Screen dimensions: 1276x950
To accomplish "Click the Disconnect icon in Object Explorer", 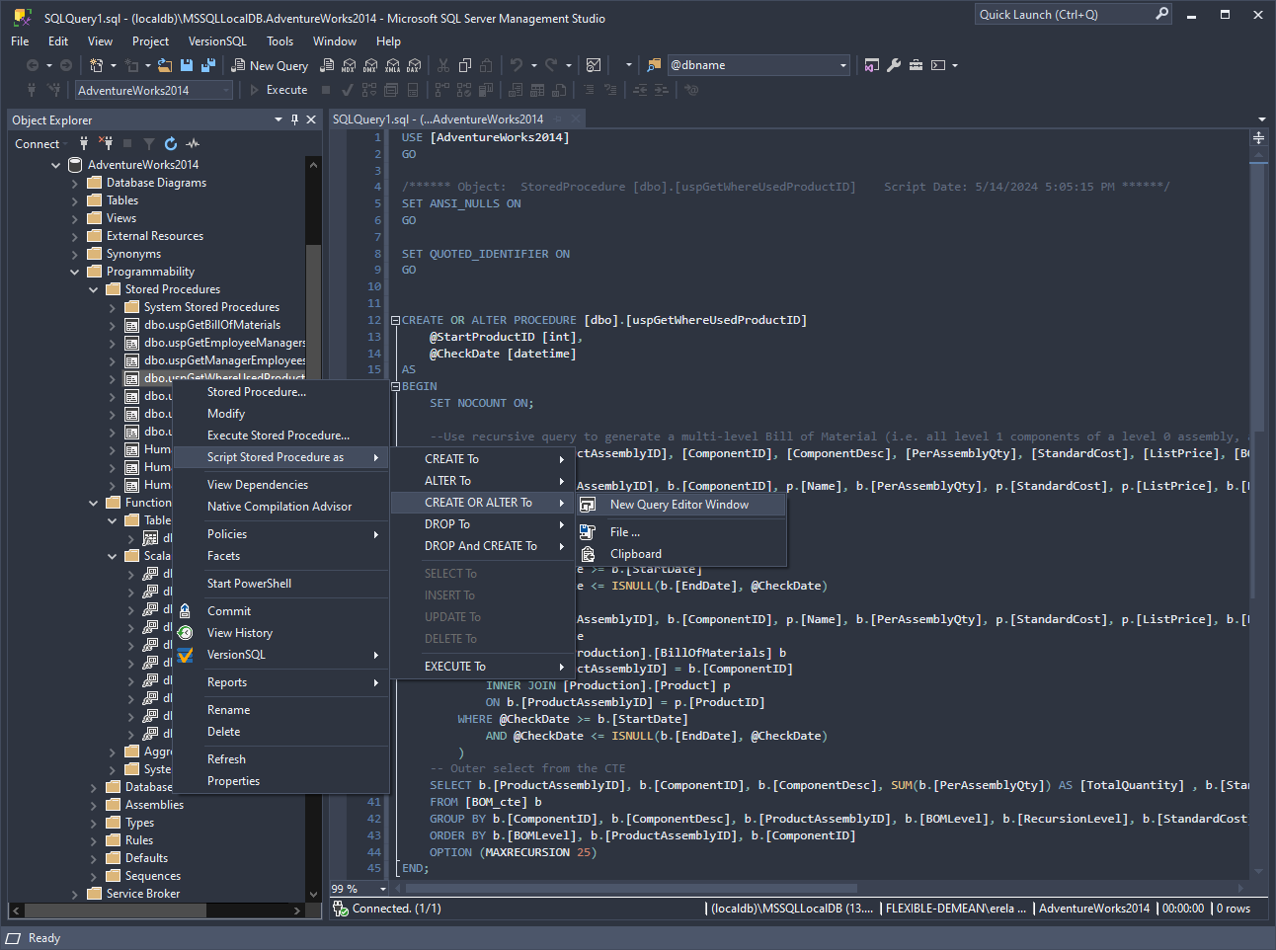I will tap(106, 144).
